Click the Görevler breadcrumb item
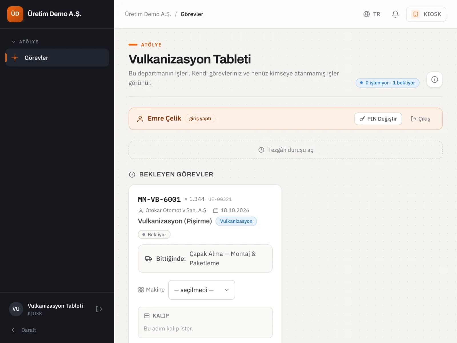Image resolution: width=457 pixels, height=343 pixels. tap(192, 14)
